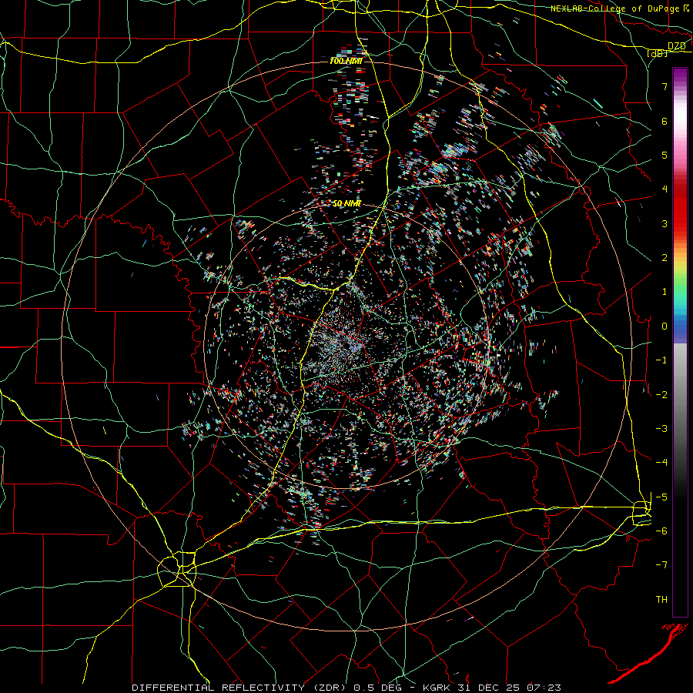693x693 pixels.
Task: Click the 3 value on the scale
Action: (665, 223)
